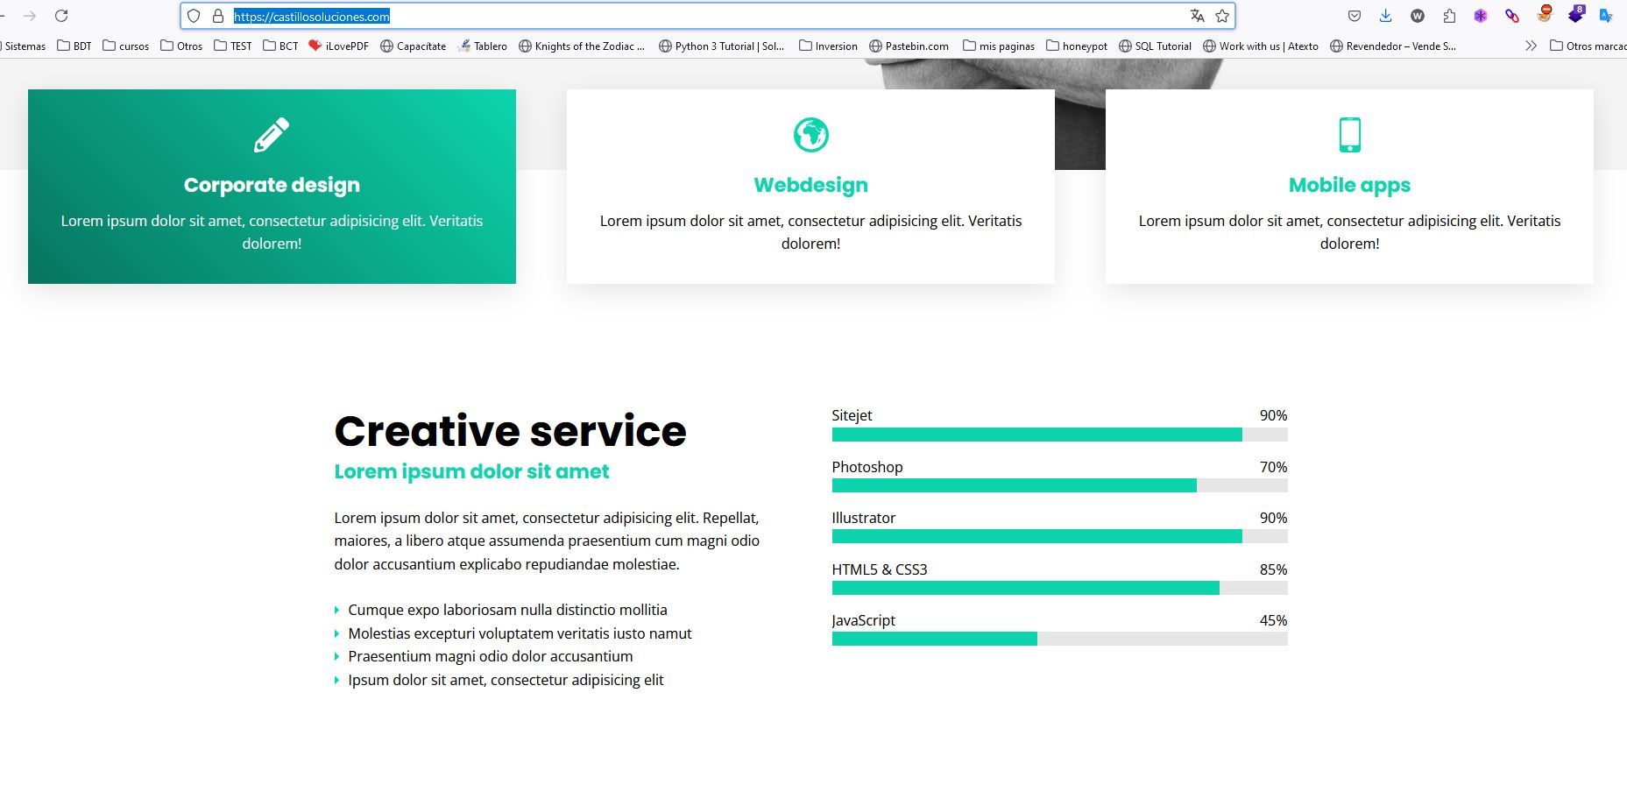Screen dimensions: 1627x806
Task: Click the list item 'Ipsum dolor sit amet, consectetur adipisicing elit'
Action: pyautogui.click(x=506, y=680)
